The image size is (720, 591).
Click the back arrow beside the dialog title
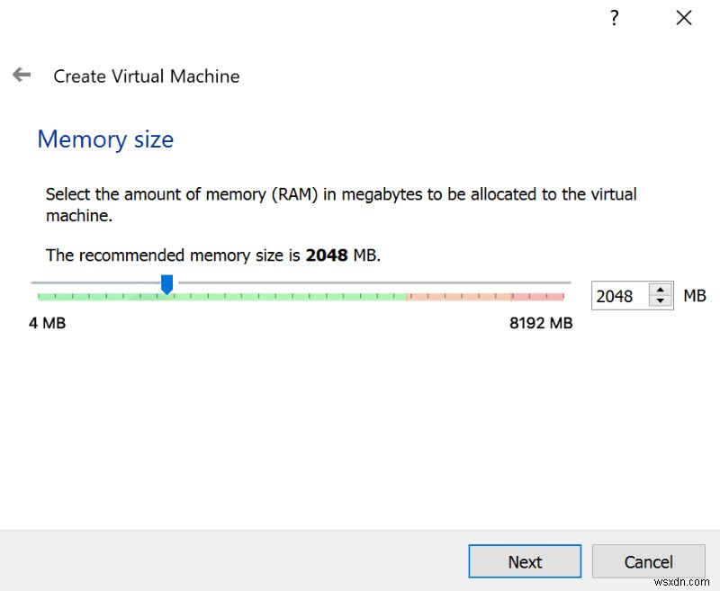21,75
